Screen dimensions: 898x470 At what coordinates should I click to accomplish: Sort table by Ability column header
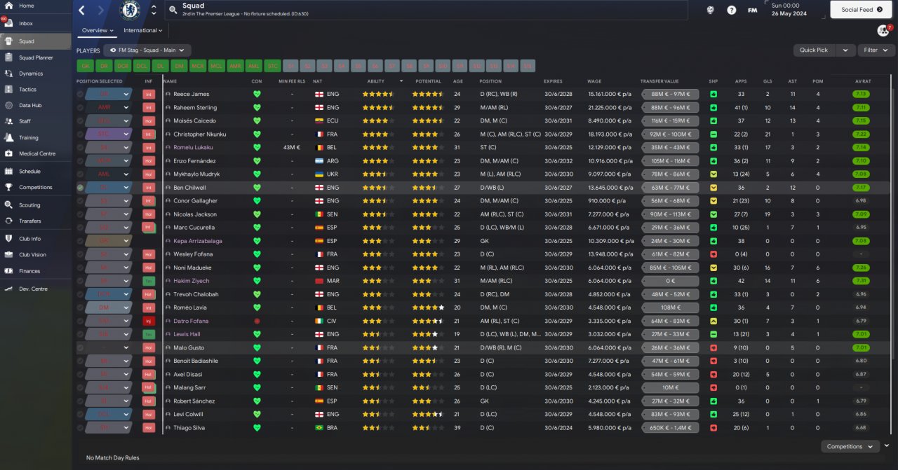[376, 81]
